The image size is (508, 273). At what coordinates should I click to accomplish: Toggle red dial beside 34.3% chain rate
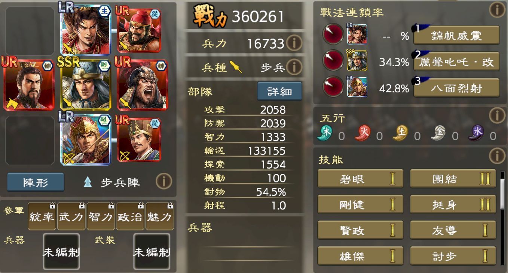point(333,61)
